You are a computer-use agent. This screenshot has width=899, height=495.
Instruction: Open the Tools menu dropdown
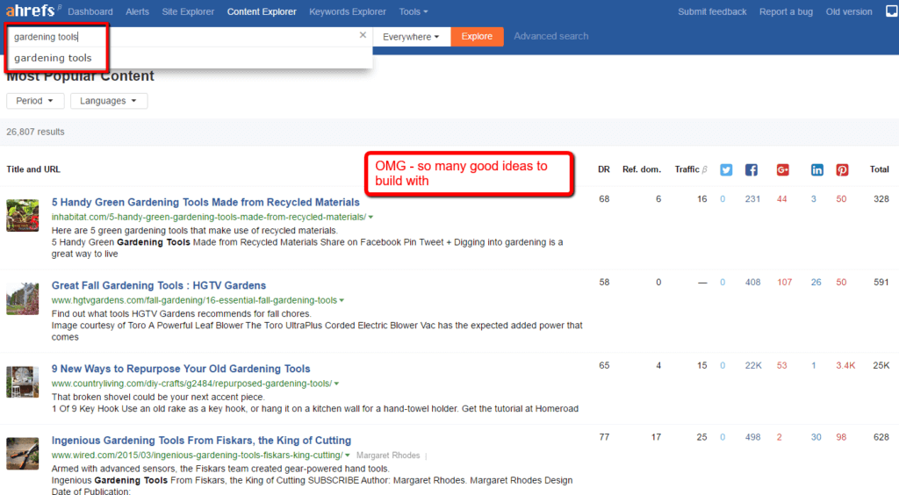(414, 11)
